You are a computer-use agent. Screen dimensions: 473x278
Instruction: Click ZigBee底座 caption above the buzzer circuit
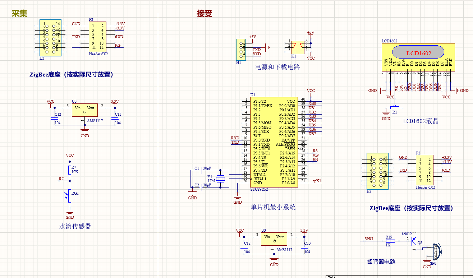[x=413, y=208]
